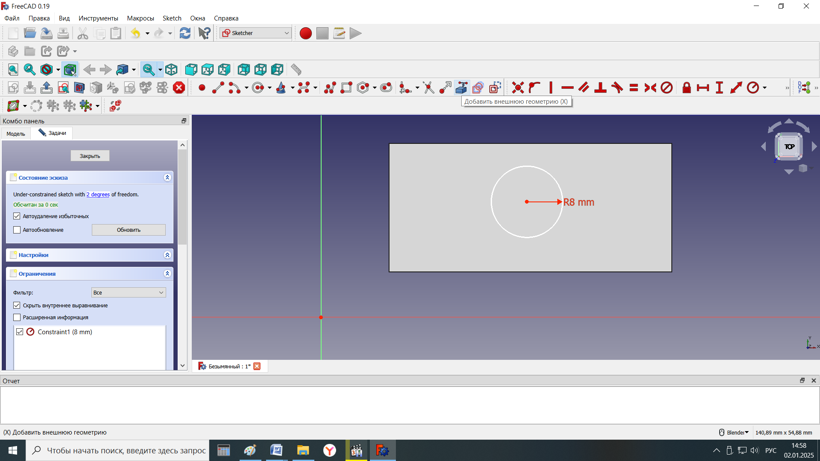This screenshot has height=461, width=820.
Task: Open the arc tool dropdown arrow
Action: click(246, 88)
